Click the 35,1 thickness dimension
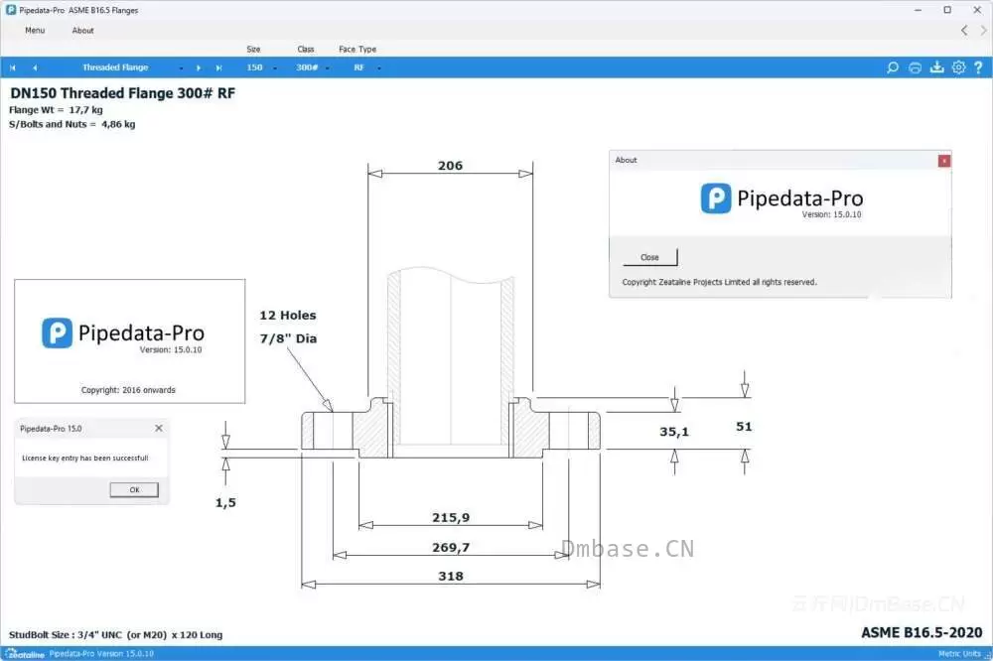 click(674, 432)
